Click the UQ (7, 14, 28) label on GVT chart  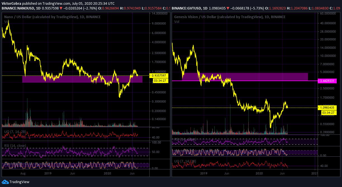185,161
